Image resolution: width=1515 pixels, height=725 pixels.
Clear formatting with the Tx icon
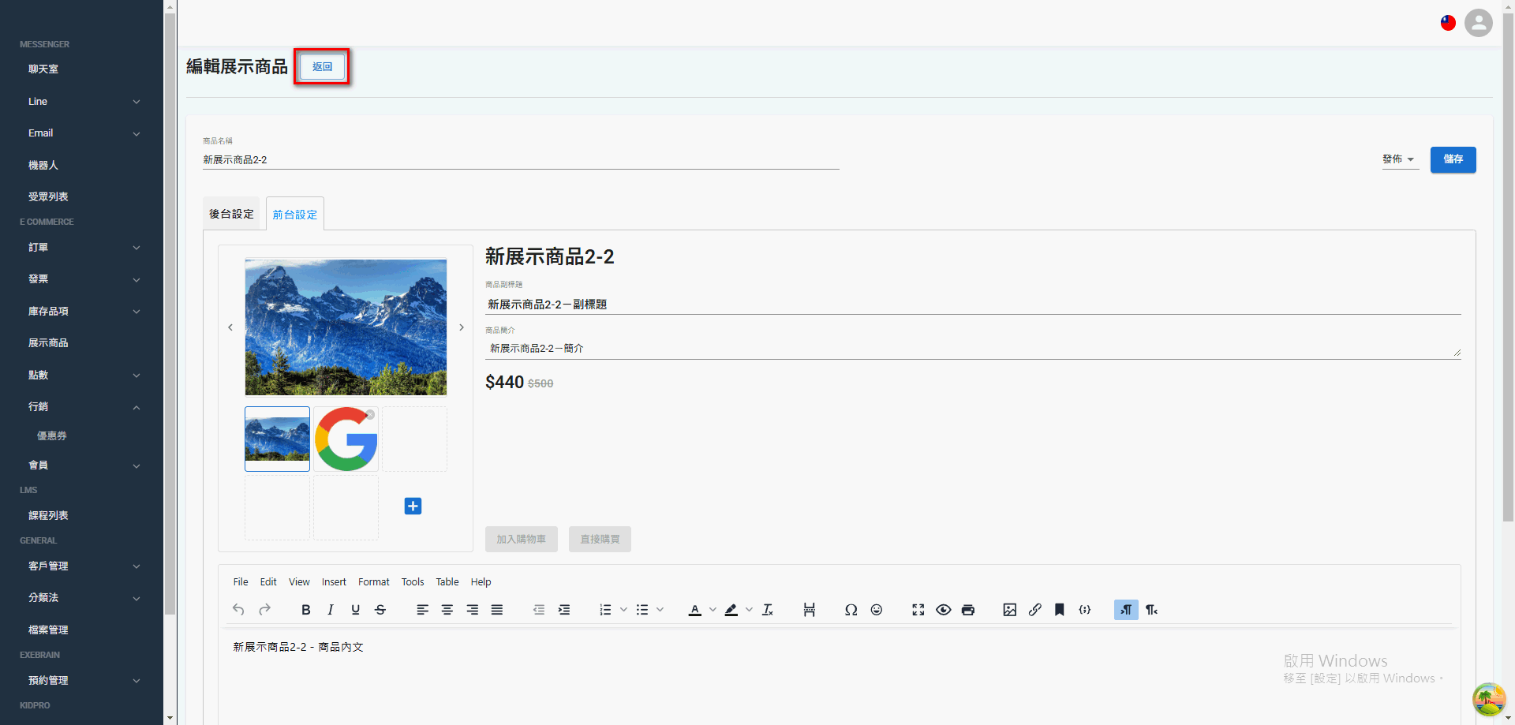pos(768,610)
